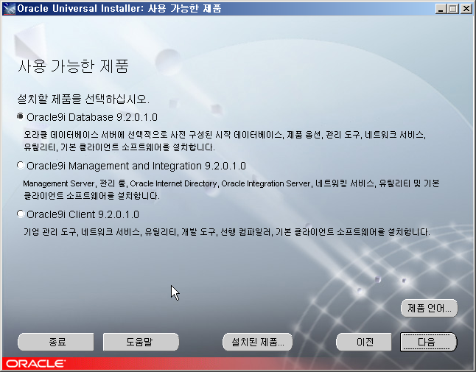Exit installer with 종료 button
This screenshot has width=476, height=372.
tap(56, 342)
